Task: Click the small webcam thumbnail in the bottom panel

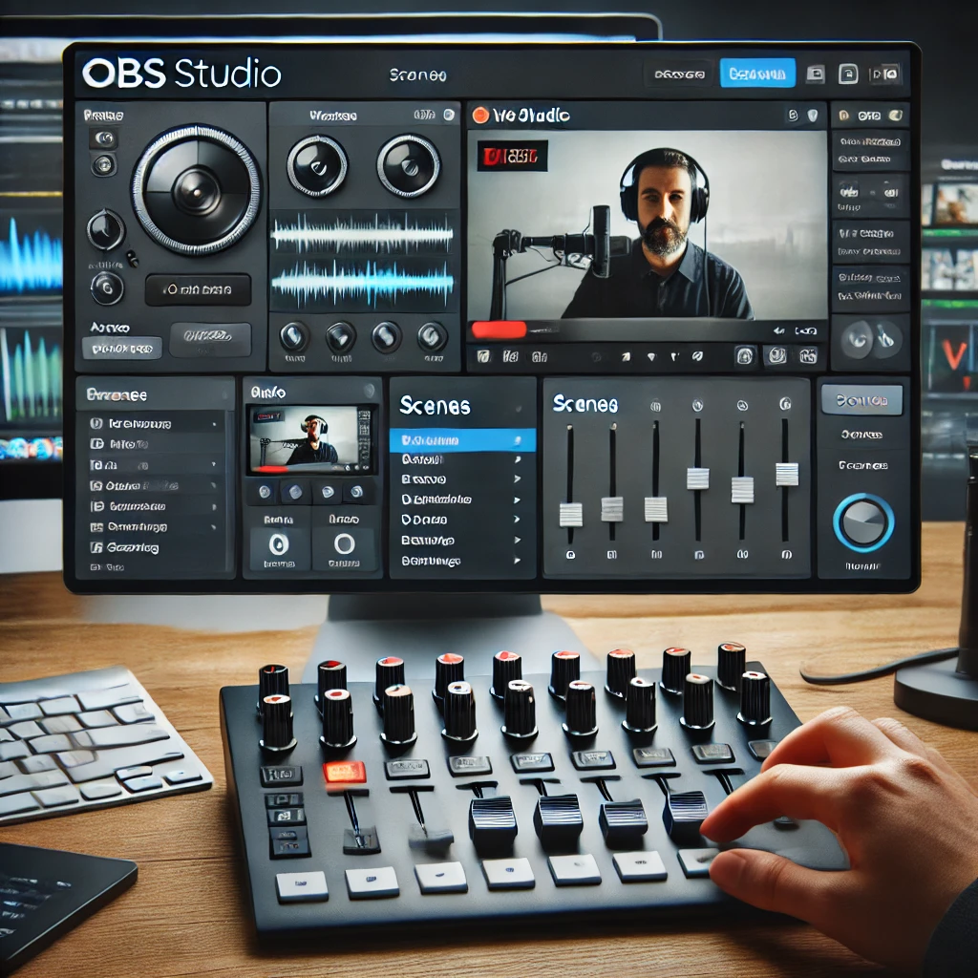Action: 310,439
